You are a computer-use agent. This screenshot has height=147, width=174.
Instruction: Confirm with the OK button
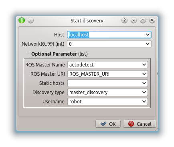coord(108,124)
